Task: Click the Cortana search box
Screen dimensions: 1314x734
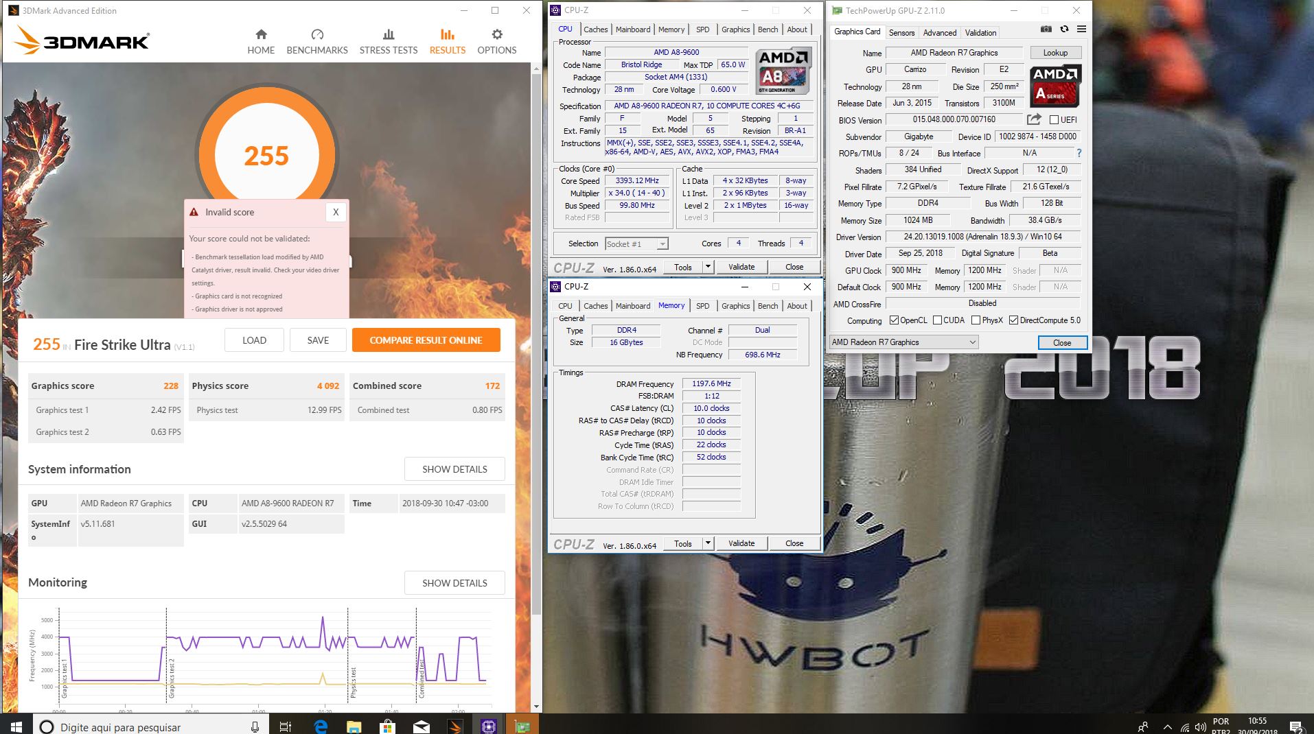Action: click(x=151, y=726)
